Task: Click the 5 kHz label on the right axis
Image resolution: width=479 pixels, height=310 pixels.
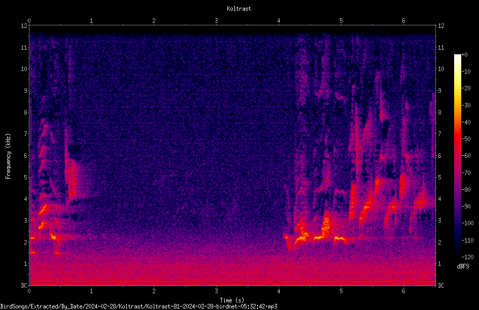Action: (x=439, y=177)
